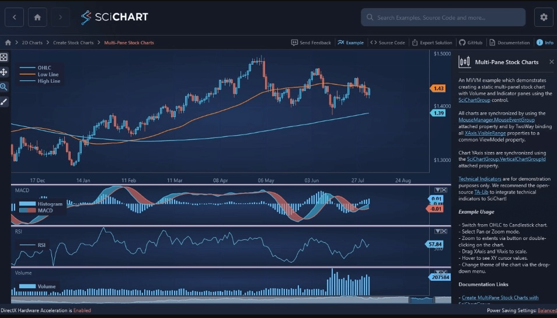
Task: Open the SciChartGroup.VerticalChartGroupId link
Action: click(x=506, y=159)
